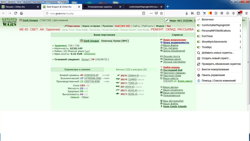Open the Закладки menu
This screenshot has width=250, height=141.
pos(37,2)
